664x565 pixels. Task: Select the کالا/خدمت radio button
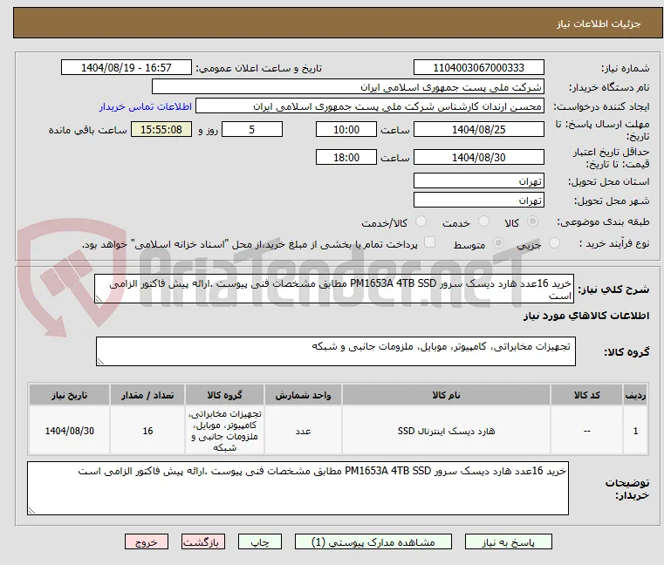[421, 221]
